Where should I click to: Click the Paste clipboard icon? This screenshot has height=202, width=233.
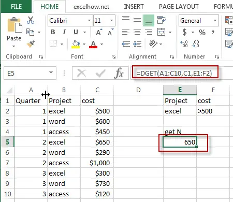(x=14, y=25)
